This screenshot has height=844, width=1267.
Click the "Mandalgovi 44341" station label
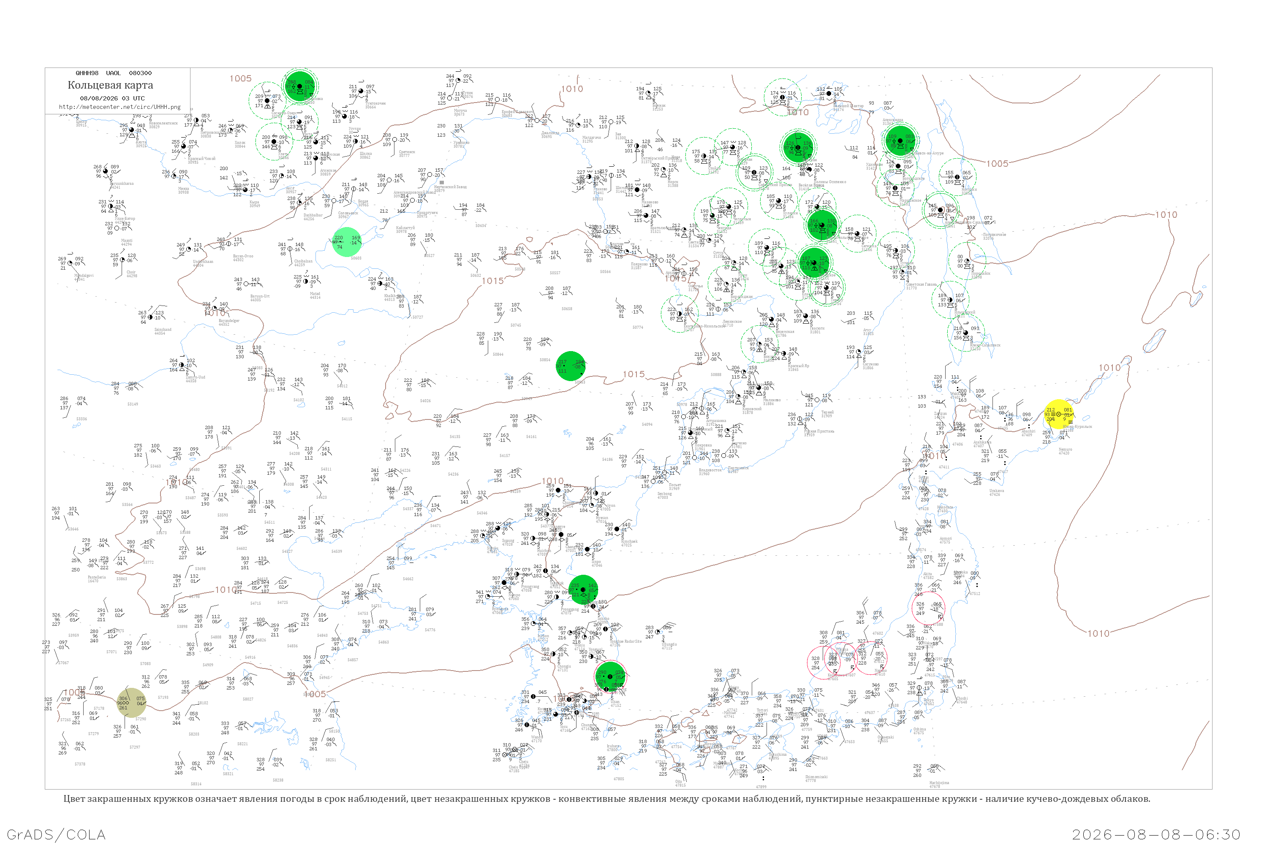click(84, 277)
